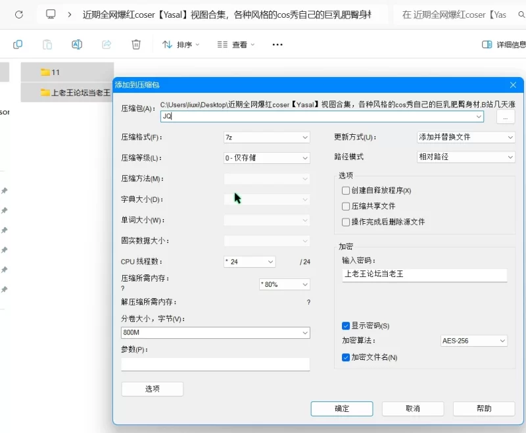Enable 压缩共享文件 checkbox
Screen dimensions: 526x433
(x=346, y=206)
